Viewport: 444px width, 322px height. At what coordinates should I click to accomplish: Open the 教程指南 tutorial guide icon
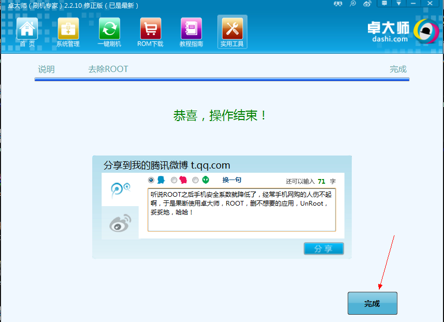pyautogui.click(x=191, y=29)
